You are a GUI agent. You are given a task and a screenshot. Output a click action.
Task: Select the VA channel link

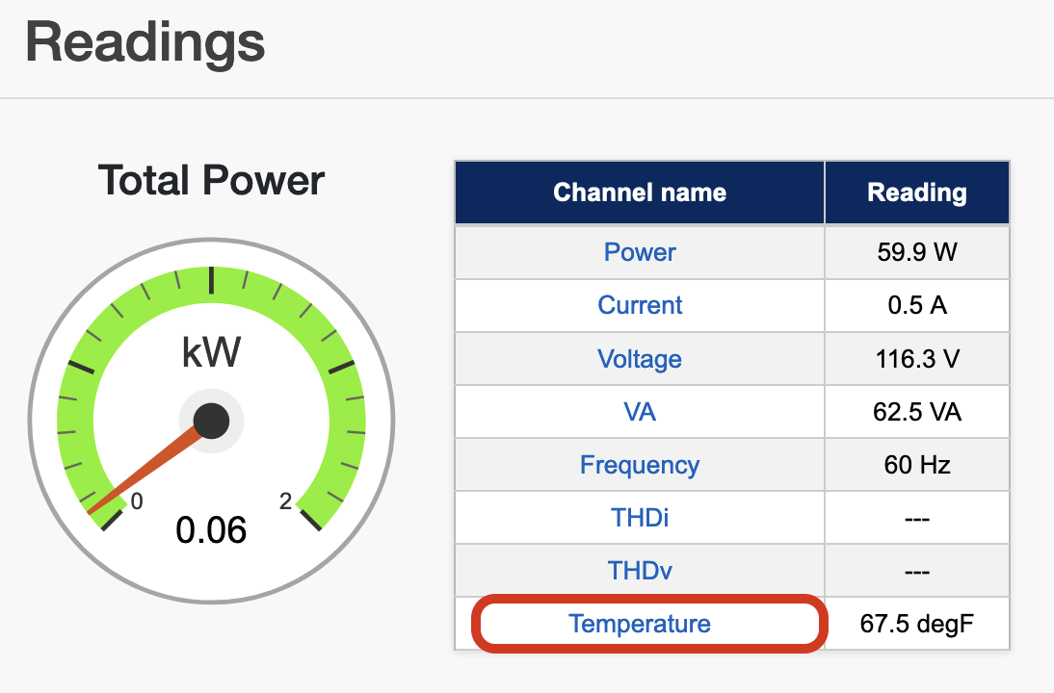(x=640, y=412)
